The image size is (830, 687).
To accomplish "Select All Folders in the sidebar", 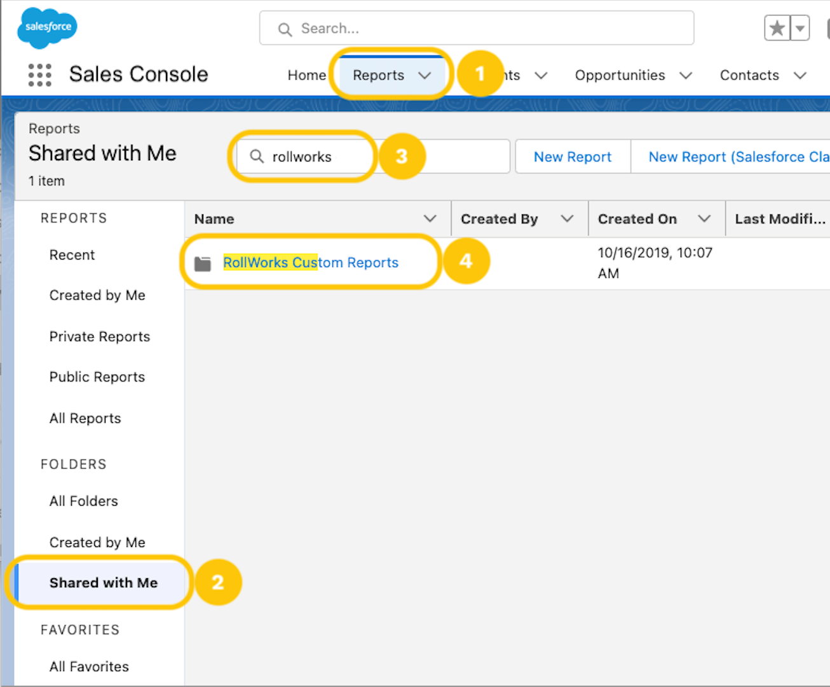I will tap(84, 501).
